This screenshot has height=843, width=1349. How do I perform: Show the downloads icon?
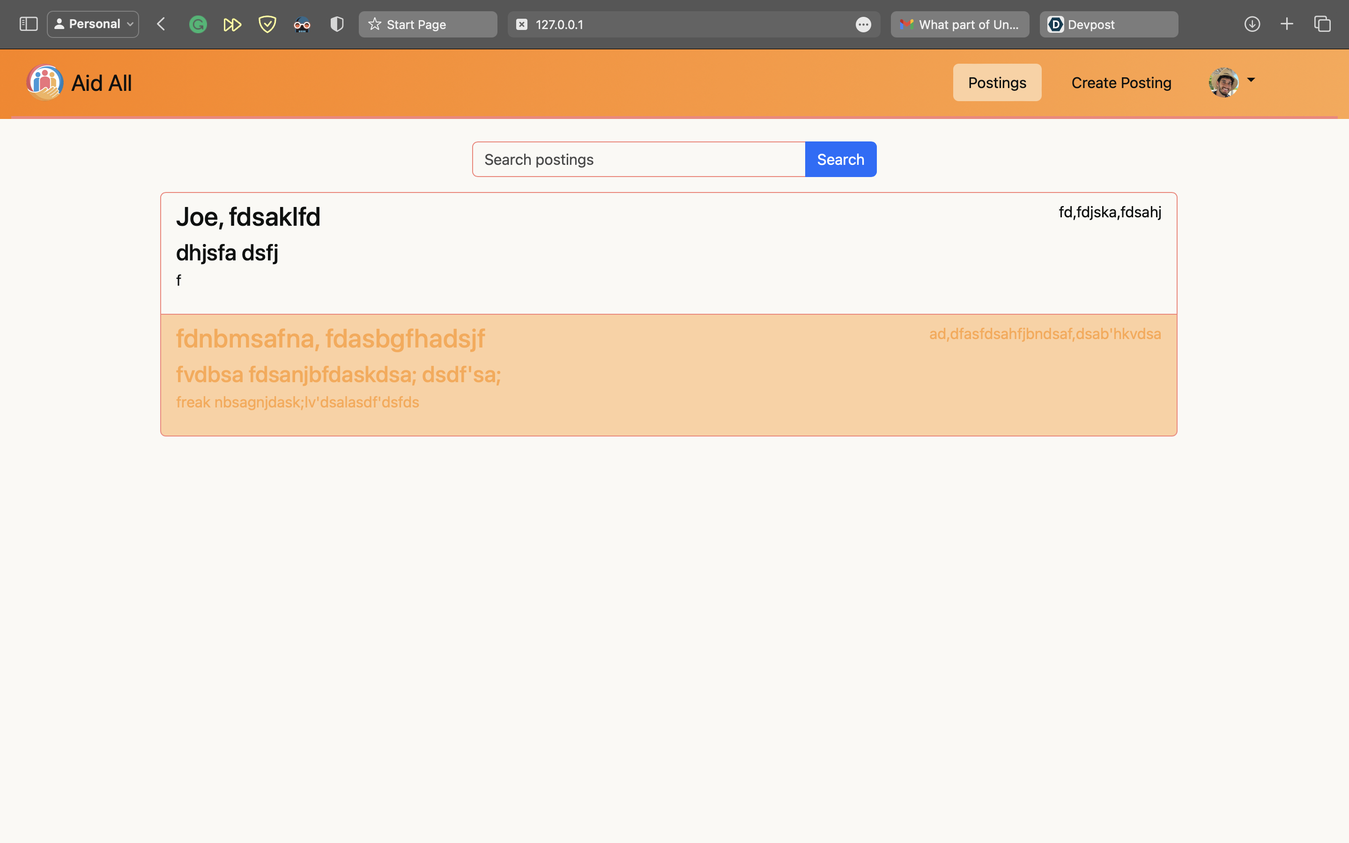pyautogui.click(x=1252, y=24)
